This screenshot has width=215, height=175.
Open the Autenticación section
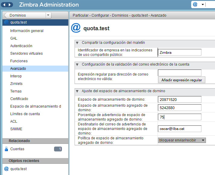coord(21,46)
